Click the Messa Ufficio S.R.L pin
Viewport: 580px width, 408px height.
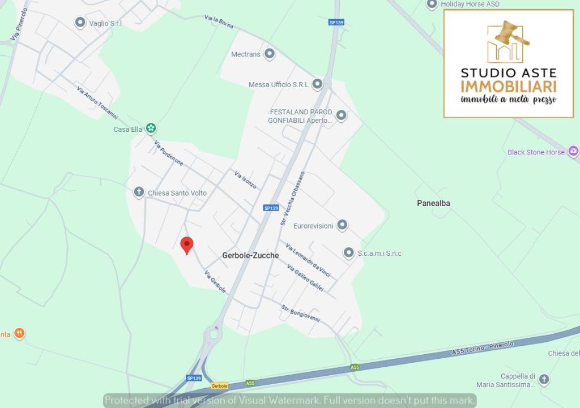tap(317, 84)
